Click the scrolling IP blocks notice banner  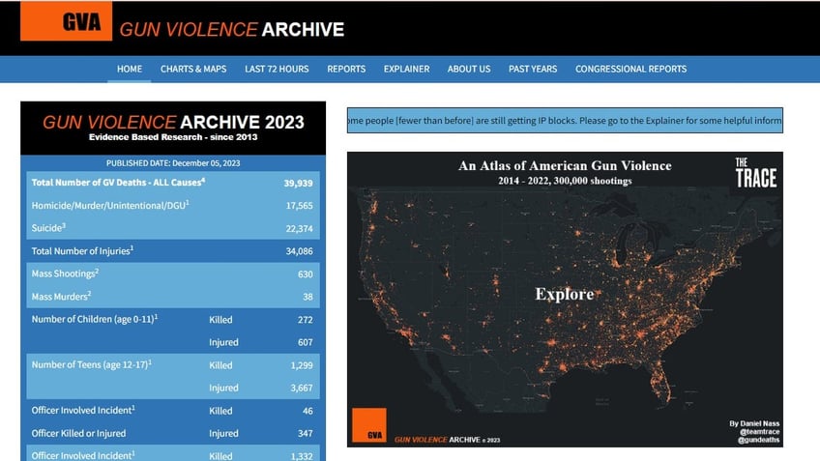(565, 120)
